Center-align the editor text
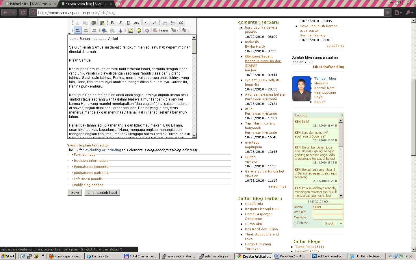 [x=86, y=30]
